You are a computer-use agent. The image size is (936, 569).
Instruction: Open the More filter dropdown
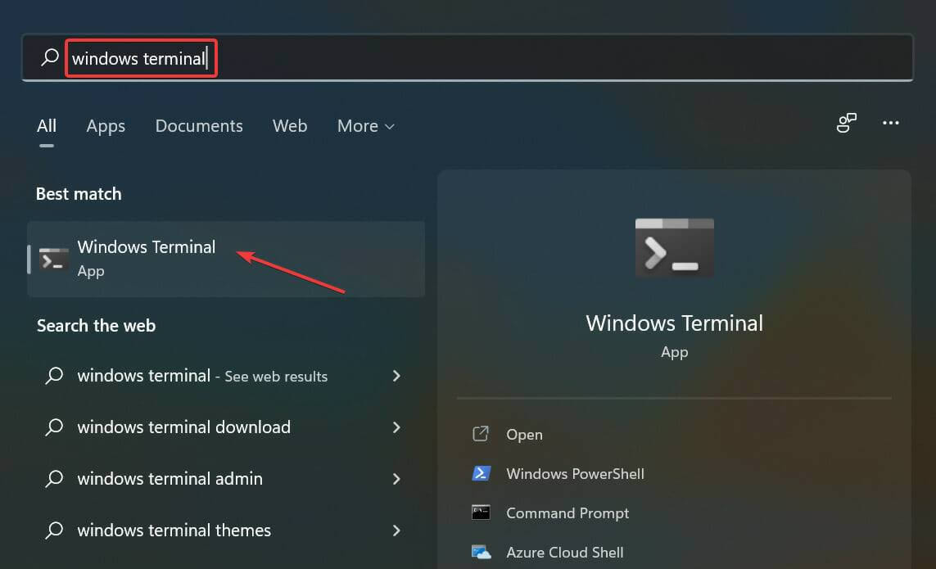365,126
